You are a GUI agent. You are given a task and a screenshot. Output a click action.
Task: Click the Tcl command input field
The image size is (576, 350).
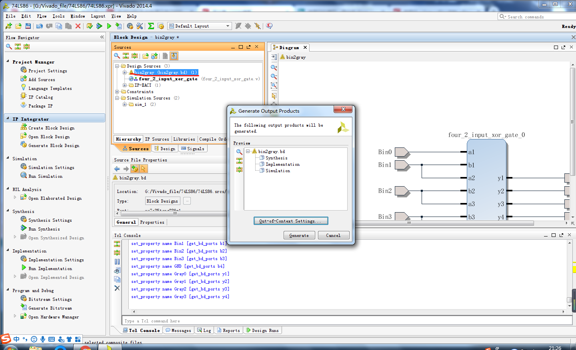coord(347,321)
